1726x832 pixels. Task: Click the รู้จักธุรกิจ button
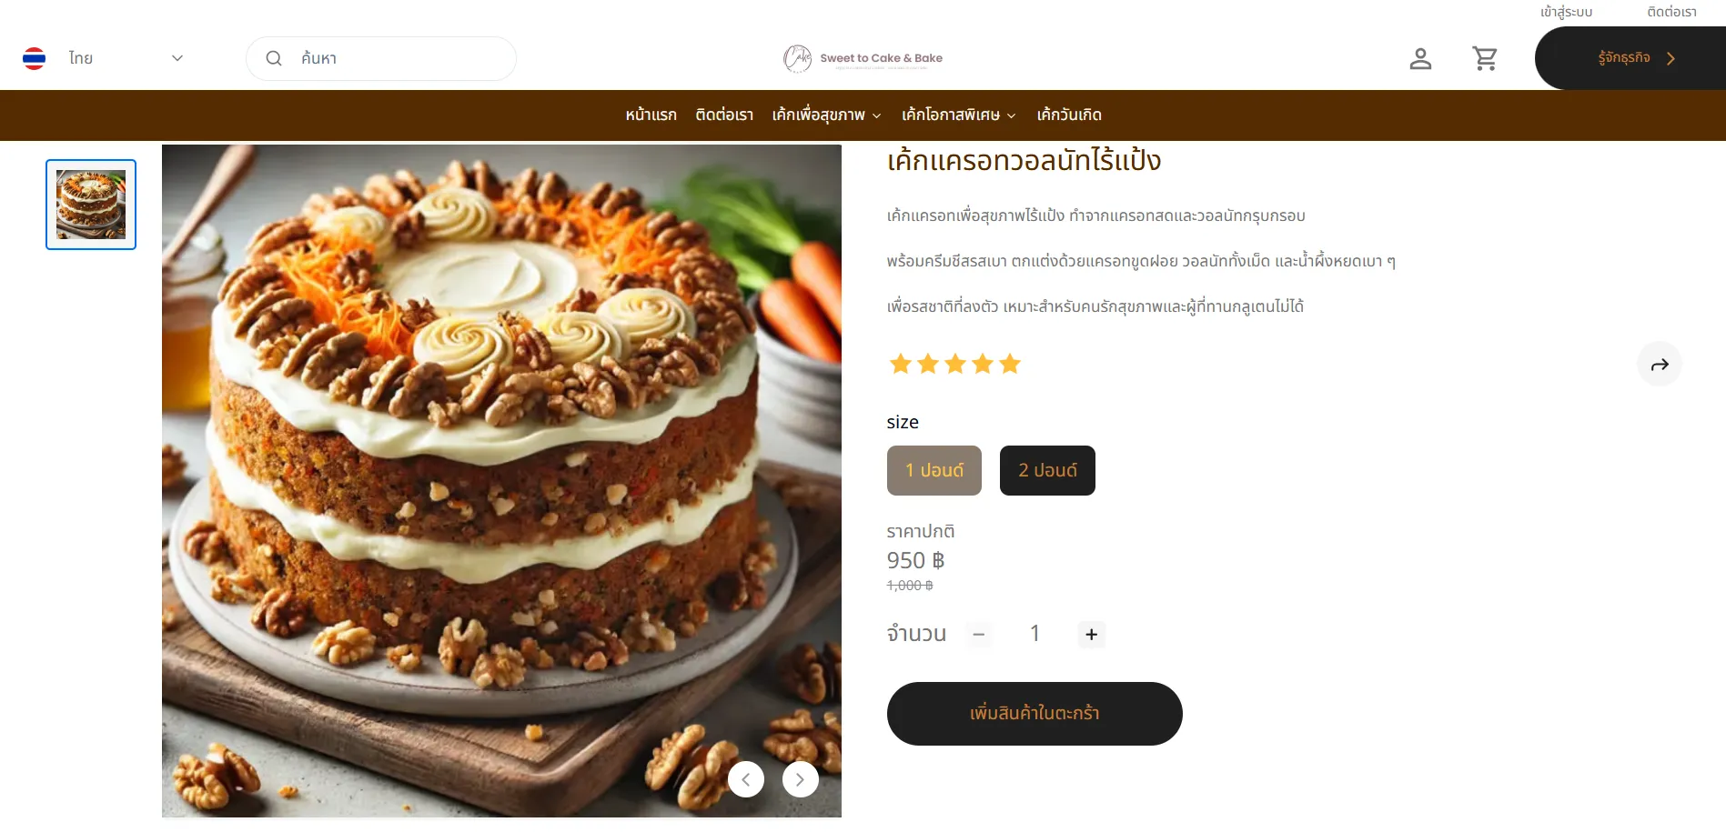[x=1630, y=58]
